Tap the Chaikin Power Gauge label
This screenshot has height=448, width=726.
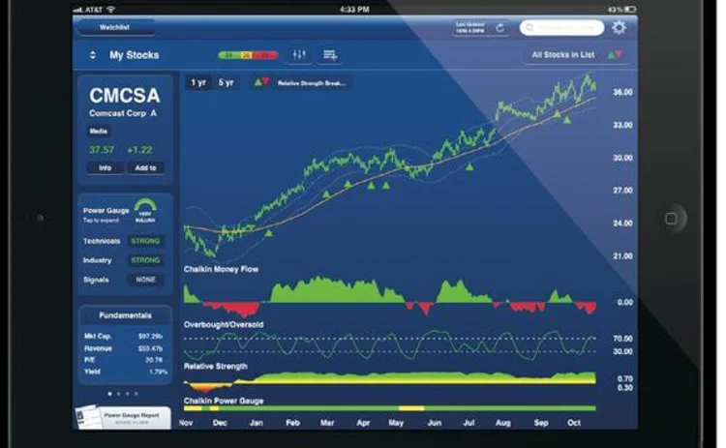pyautogui.click(x=224, y=401)
